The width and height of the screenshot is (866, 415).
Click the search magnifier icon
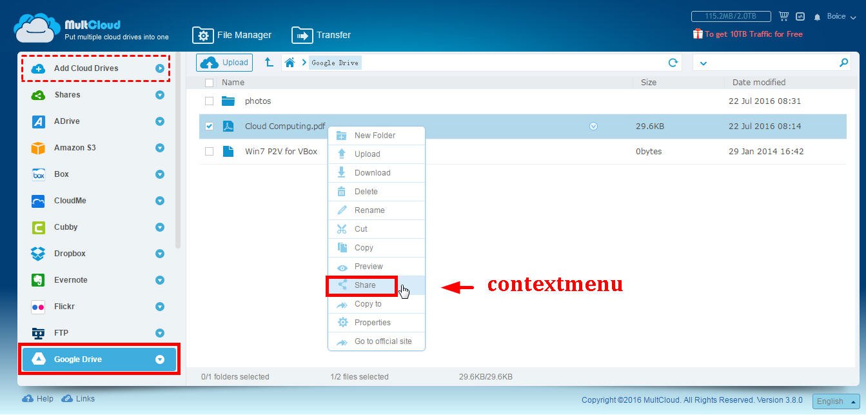844,63
